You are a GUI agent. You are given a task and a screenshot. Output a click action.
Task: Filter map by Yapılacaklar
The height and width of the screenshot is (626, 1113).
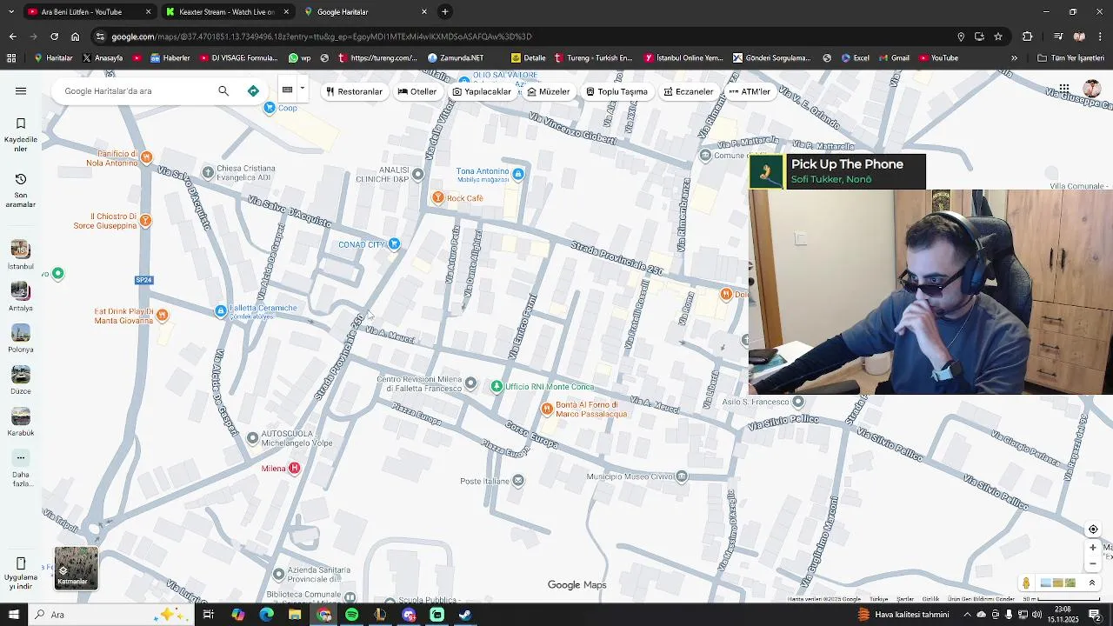[482, 91]
